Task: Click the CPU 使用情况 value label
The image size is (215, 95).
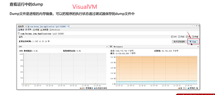Action: click(28, 51)
